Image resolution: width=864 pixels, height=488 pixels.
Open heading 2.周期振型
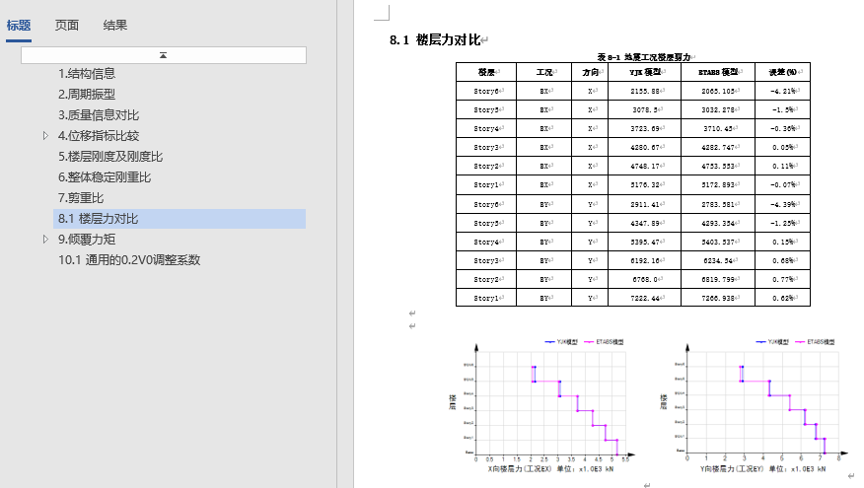pyautogui.click(x=87, y=95)
